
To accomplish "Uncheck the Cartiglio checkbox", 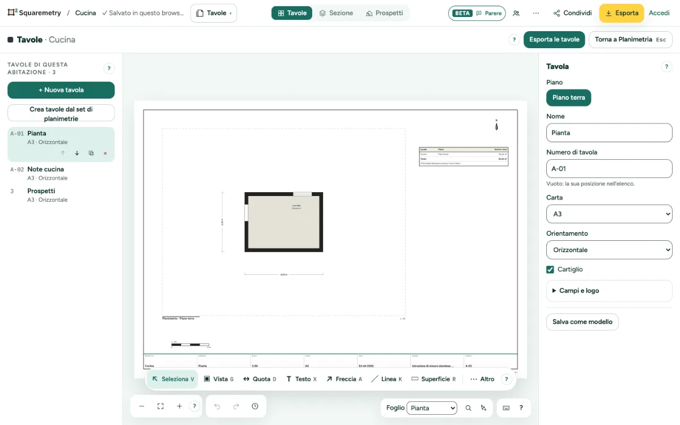I will tap(550, 270).
